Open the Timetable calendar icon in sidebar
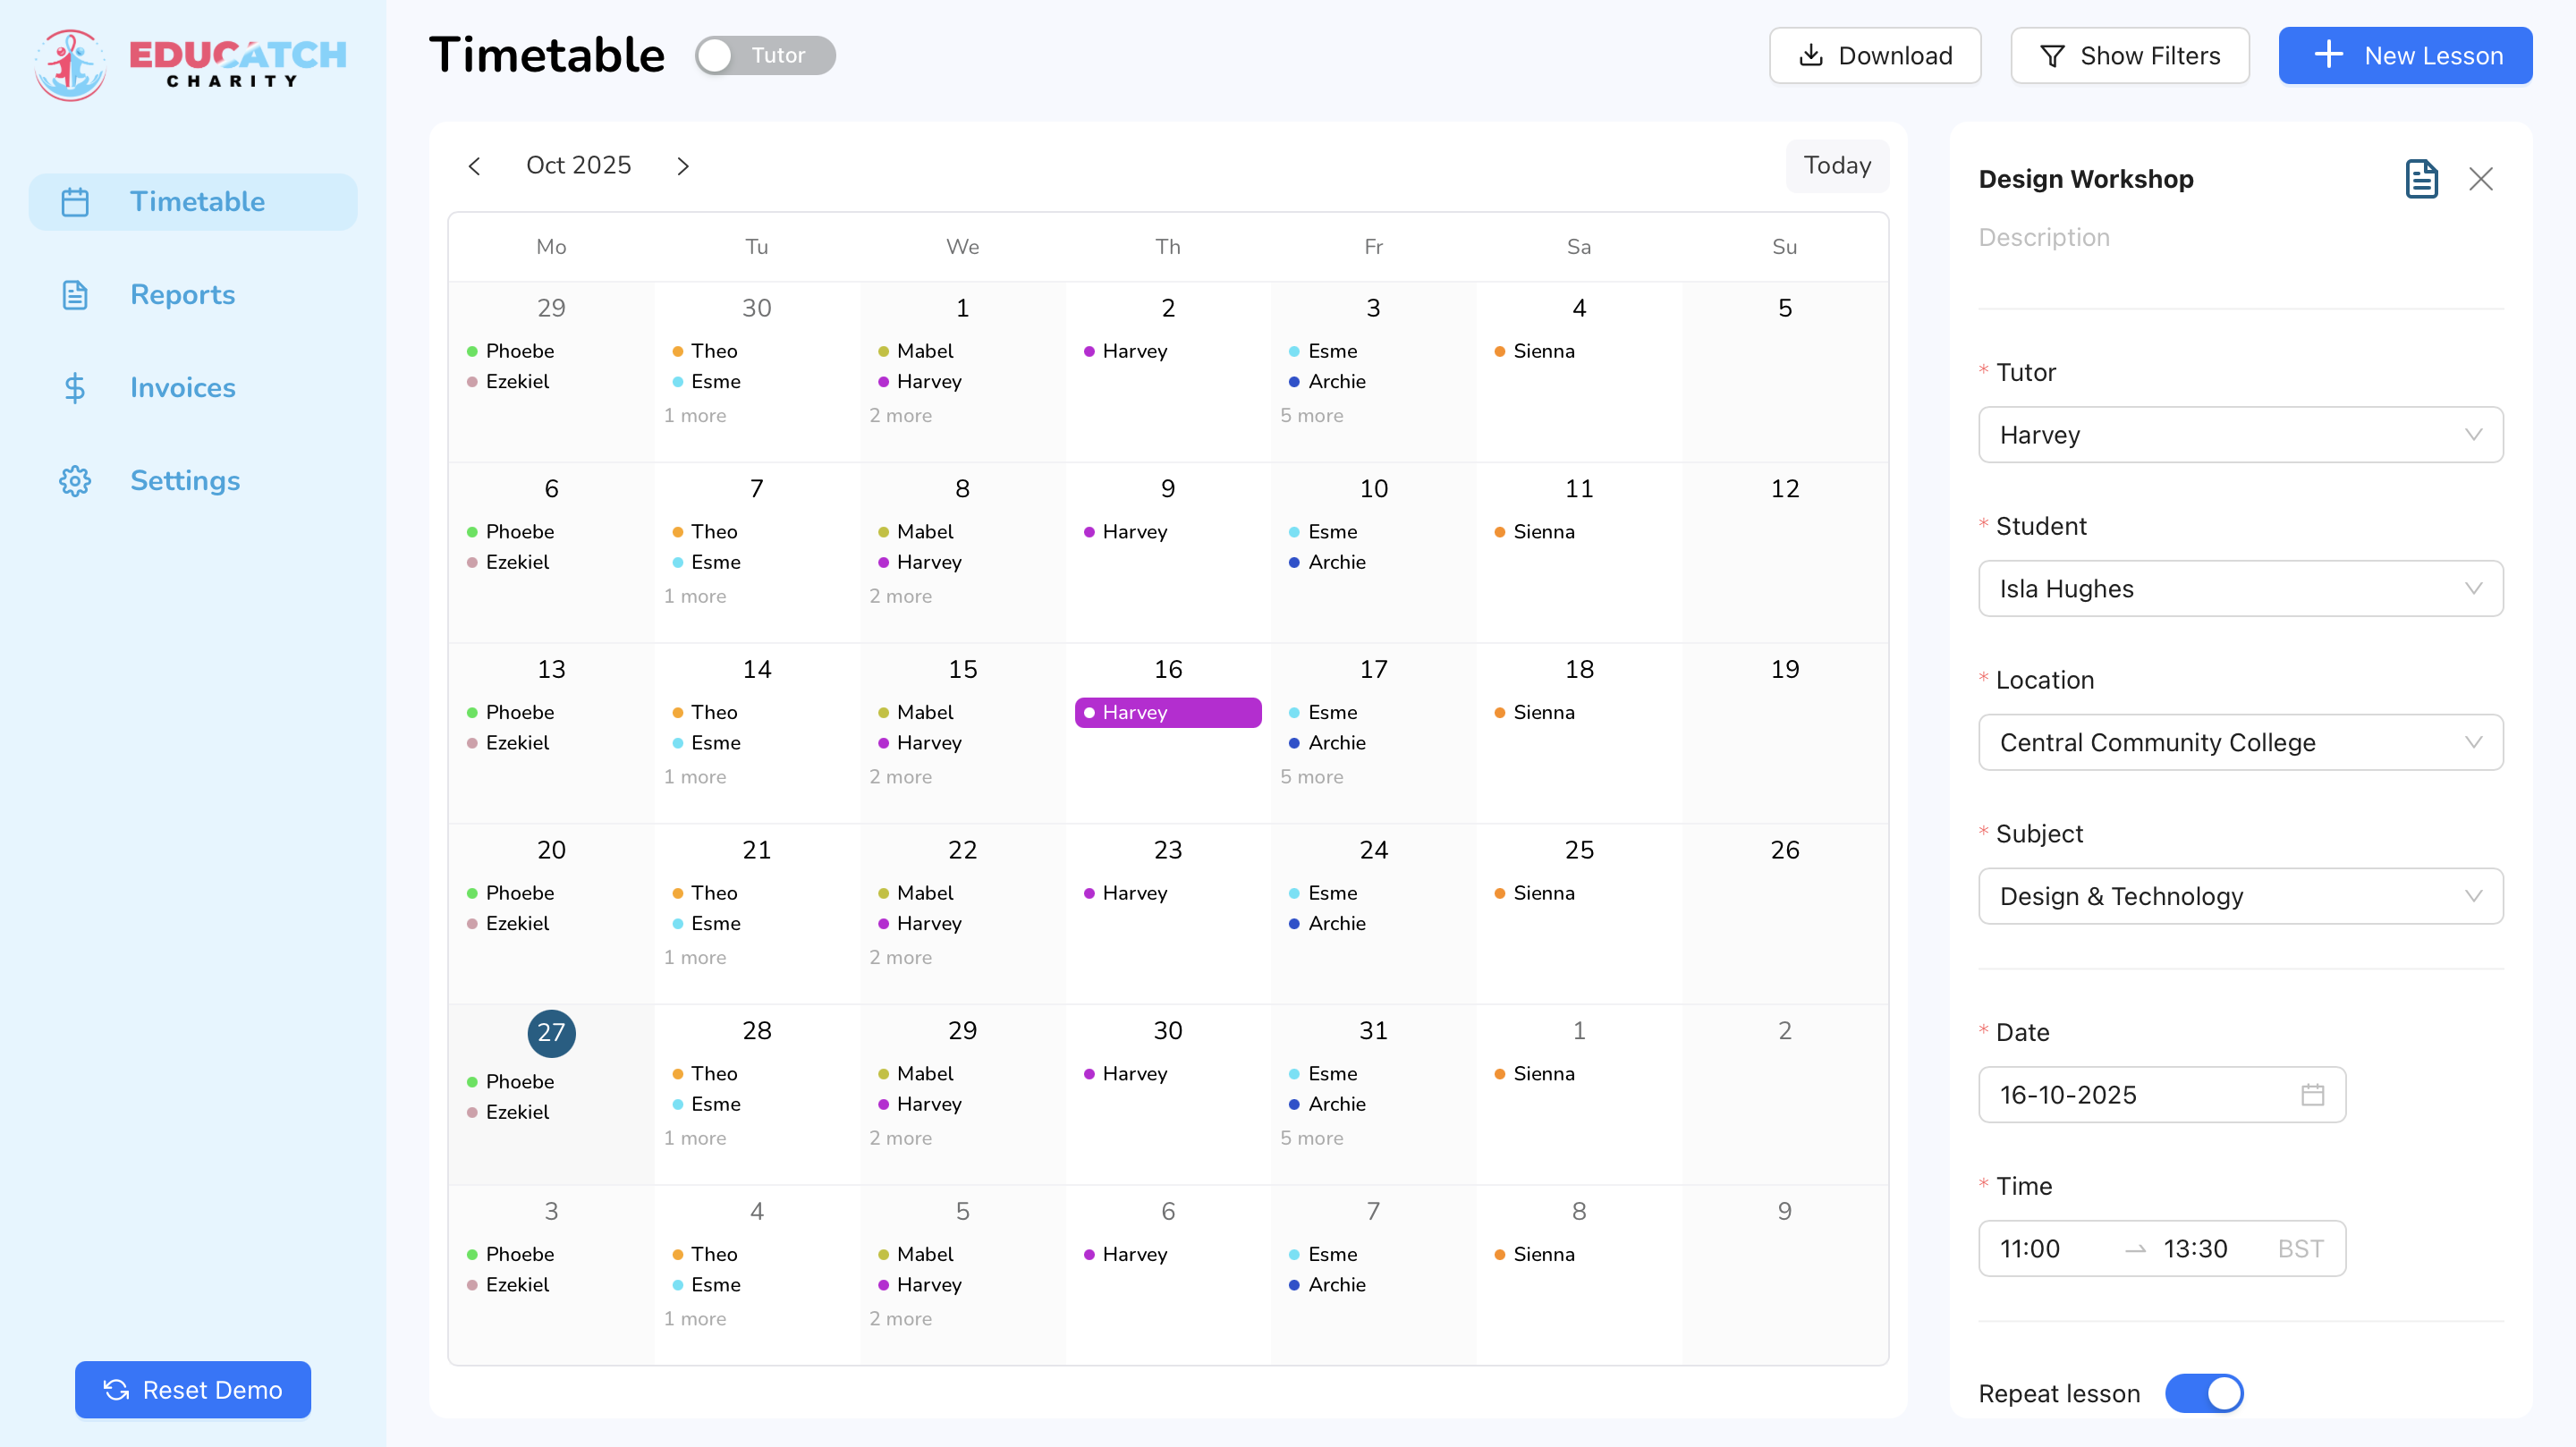 pyautogui.click(x=75, y=201)
